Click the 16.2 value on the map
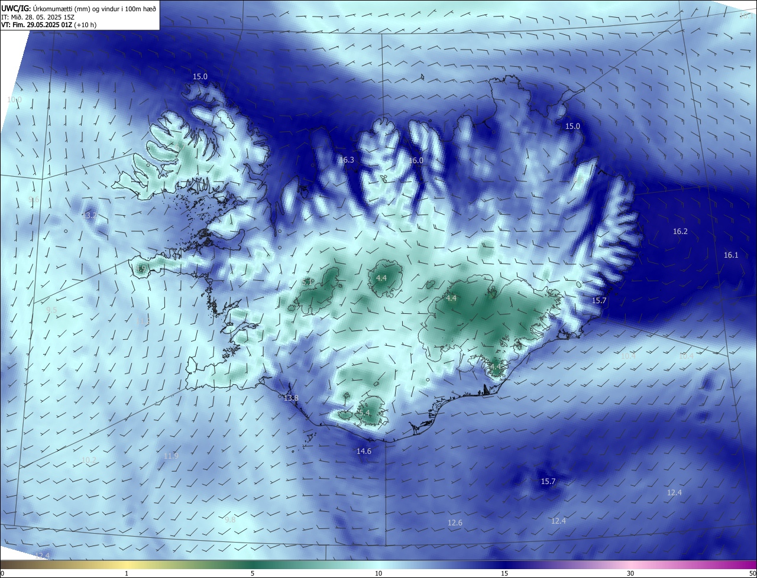 tap(681, 232)
